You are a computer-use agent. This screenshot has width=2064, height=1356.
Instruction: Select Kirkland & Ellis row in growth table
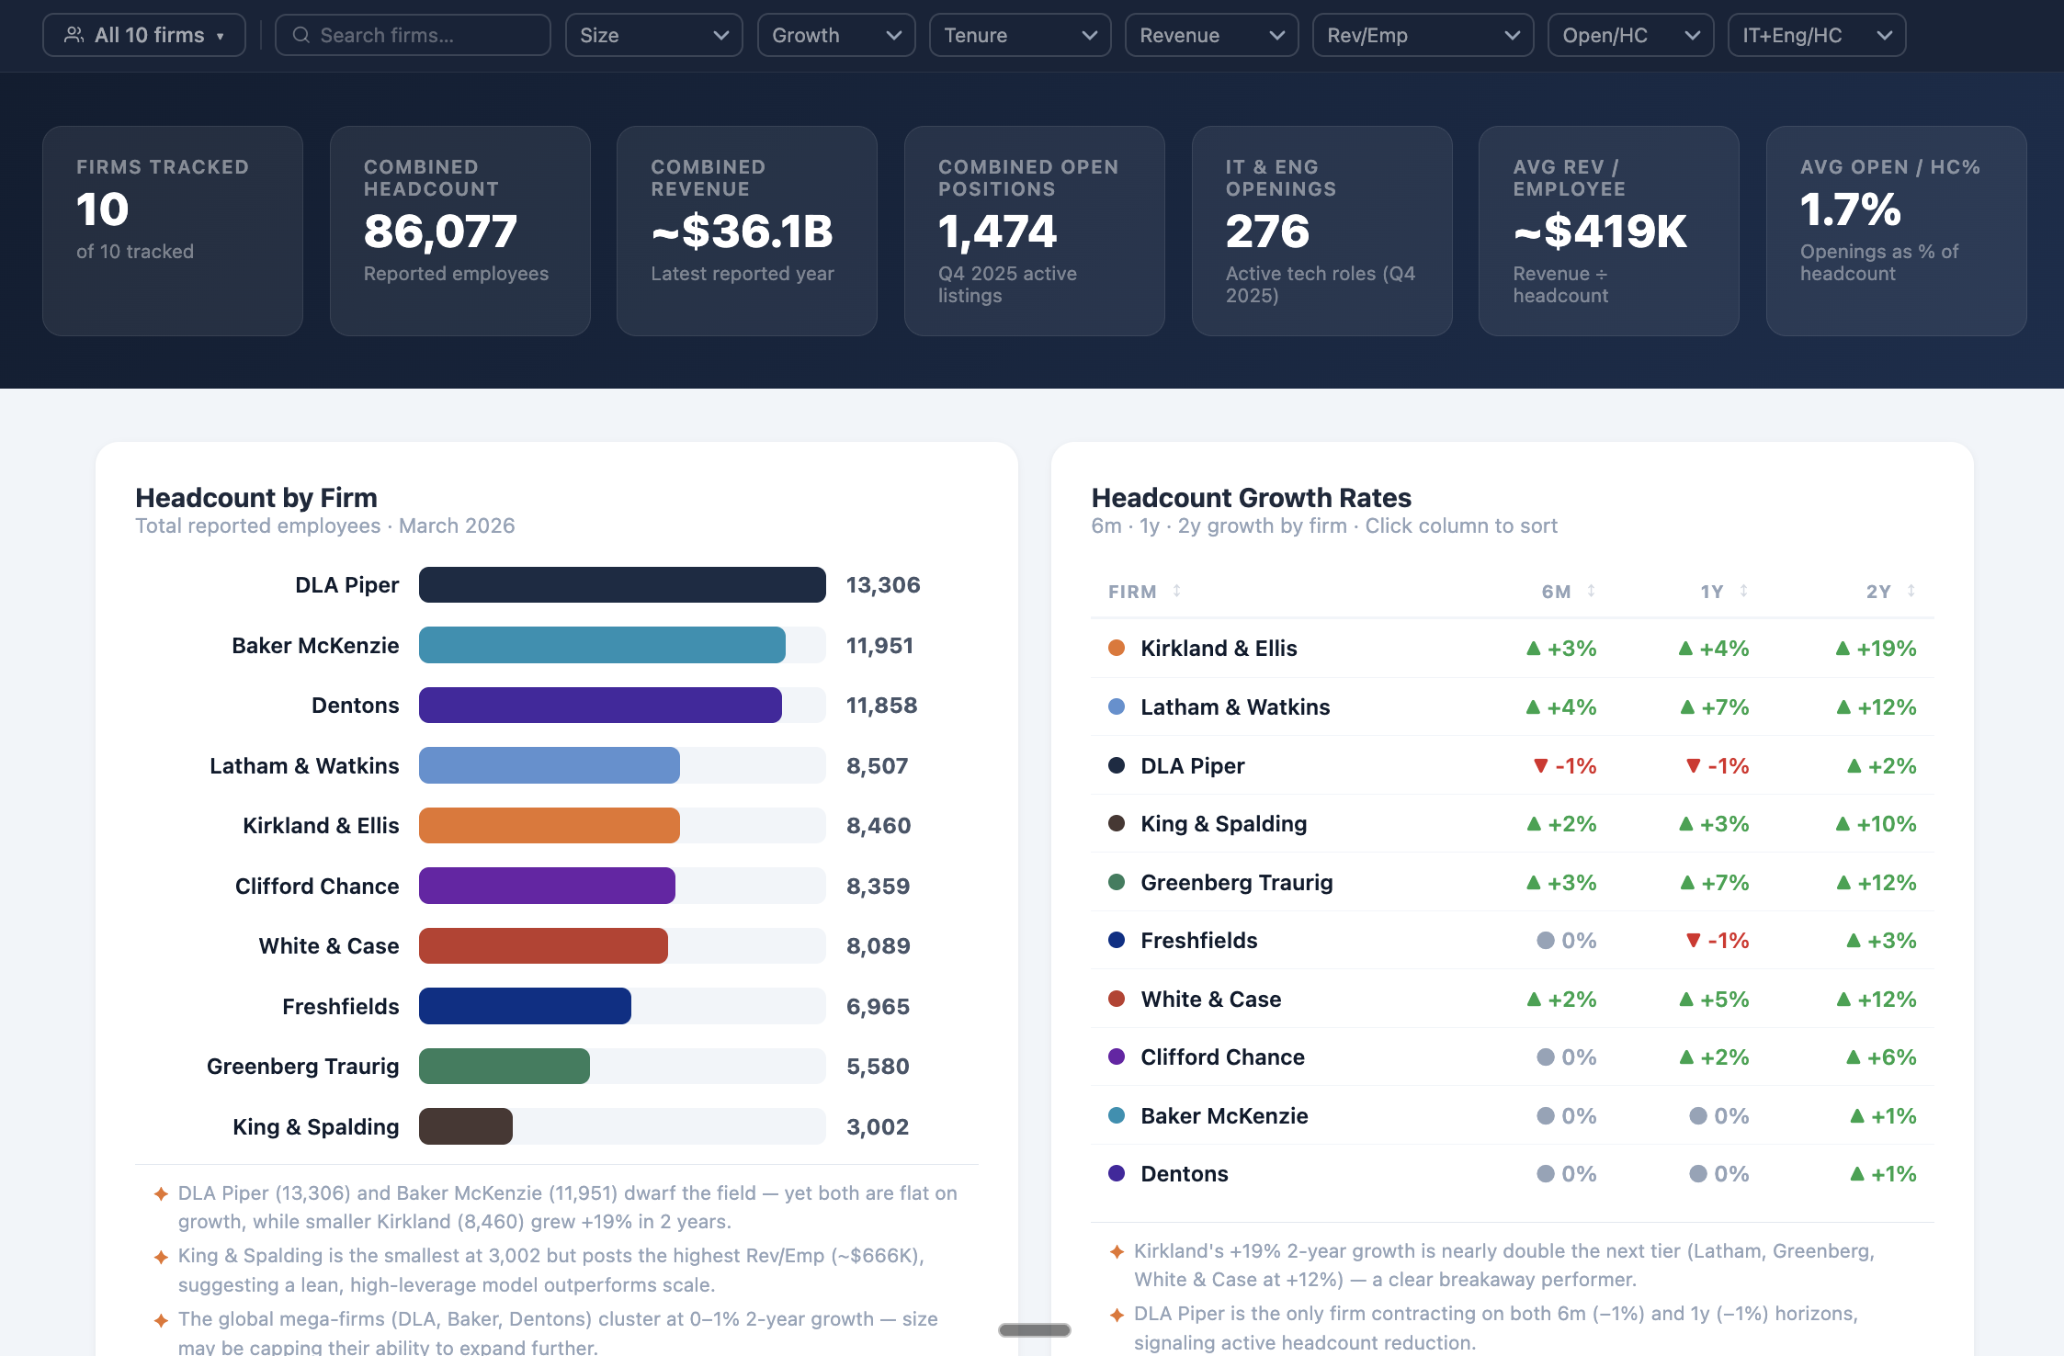[x=1512, y=649]
